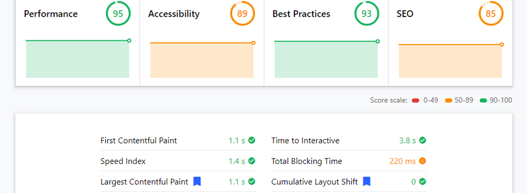Click the green check next to Speed Index
Screen dimensions: 527x193
coord(252,161)
